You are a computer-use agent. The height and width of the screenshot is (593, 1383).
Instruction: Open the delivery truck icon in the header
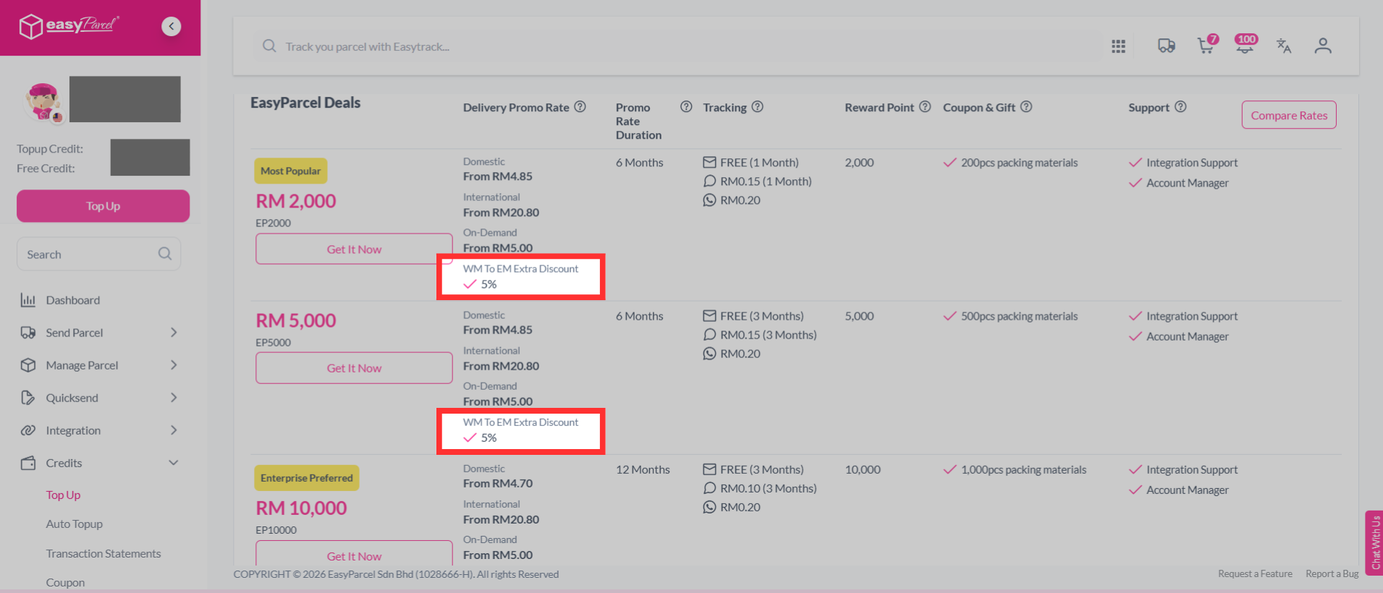(1166, 46)
